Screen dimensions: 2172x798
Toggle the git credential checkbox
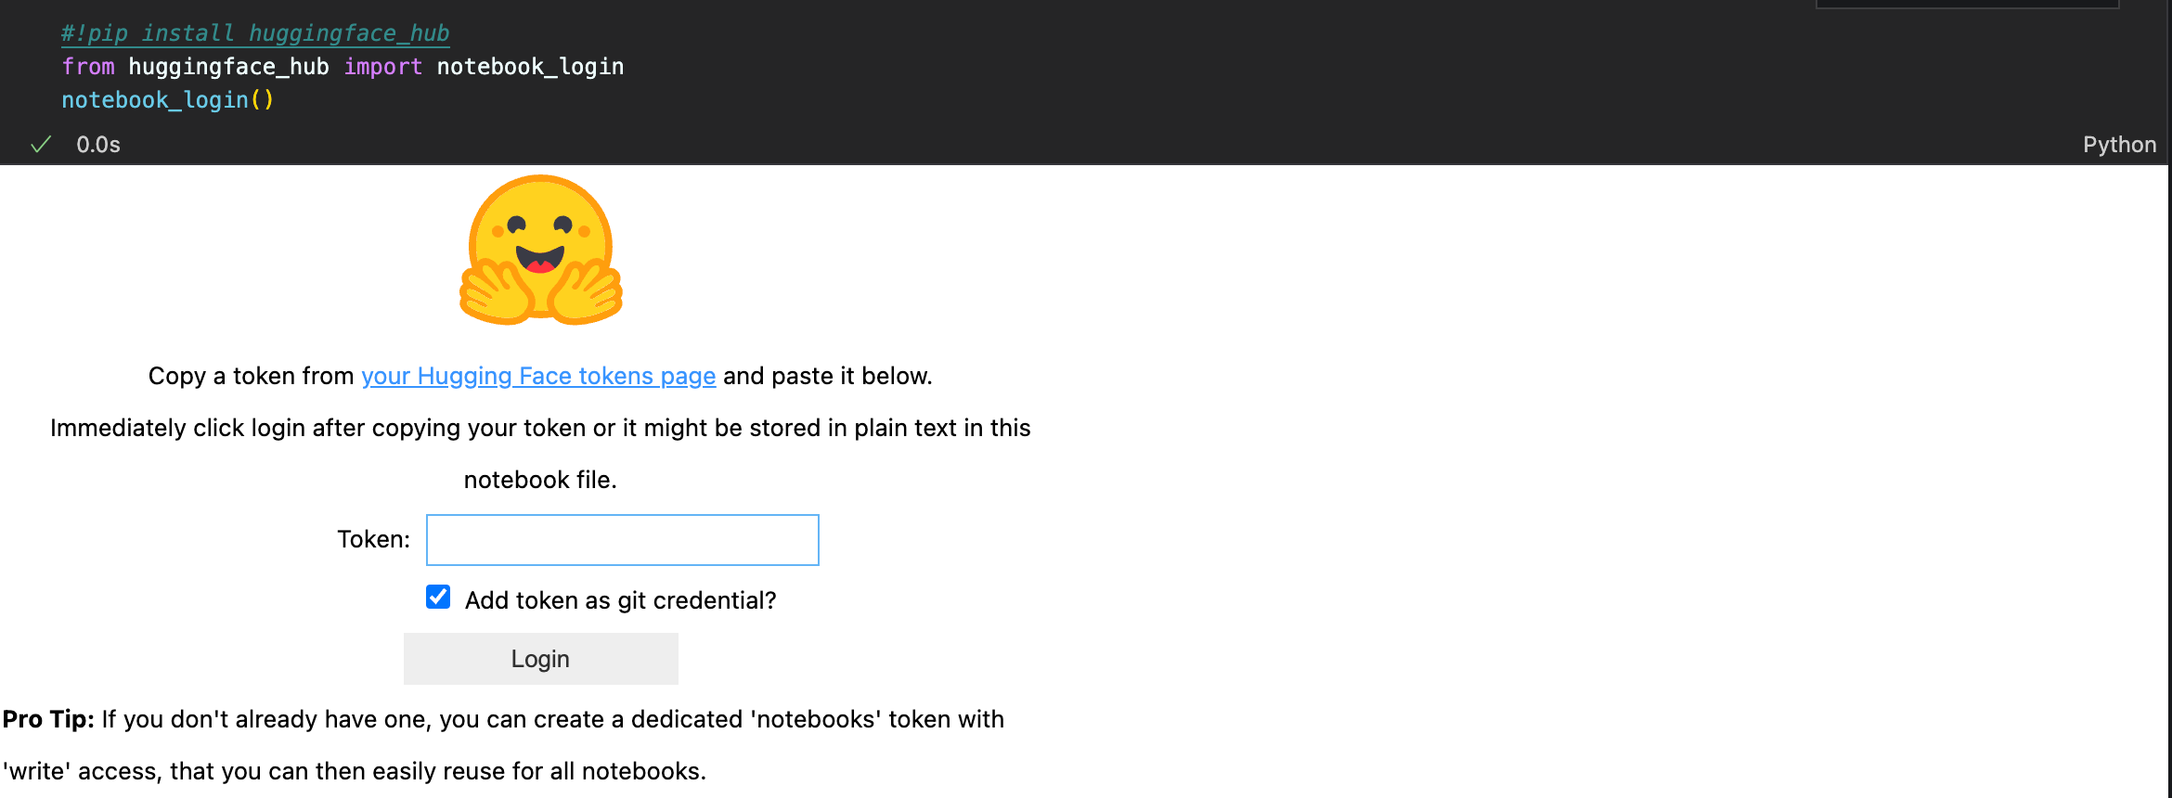click(x=438, y=597)
